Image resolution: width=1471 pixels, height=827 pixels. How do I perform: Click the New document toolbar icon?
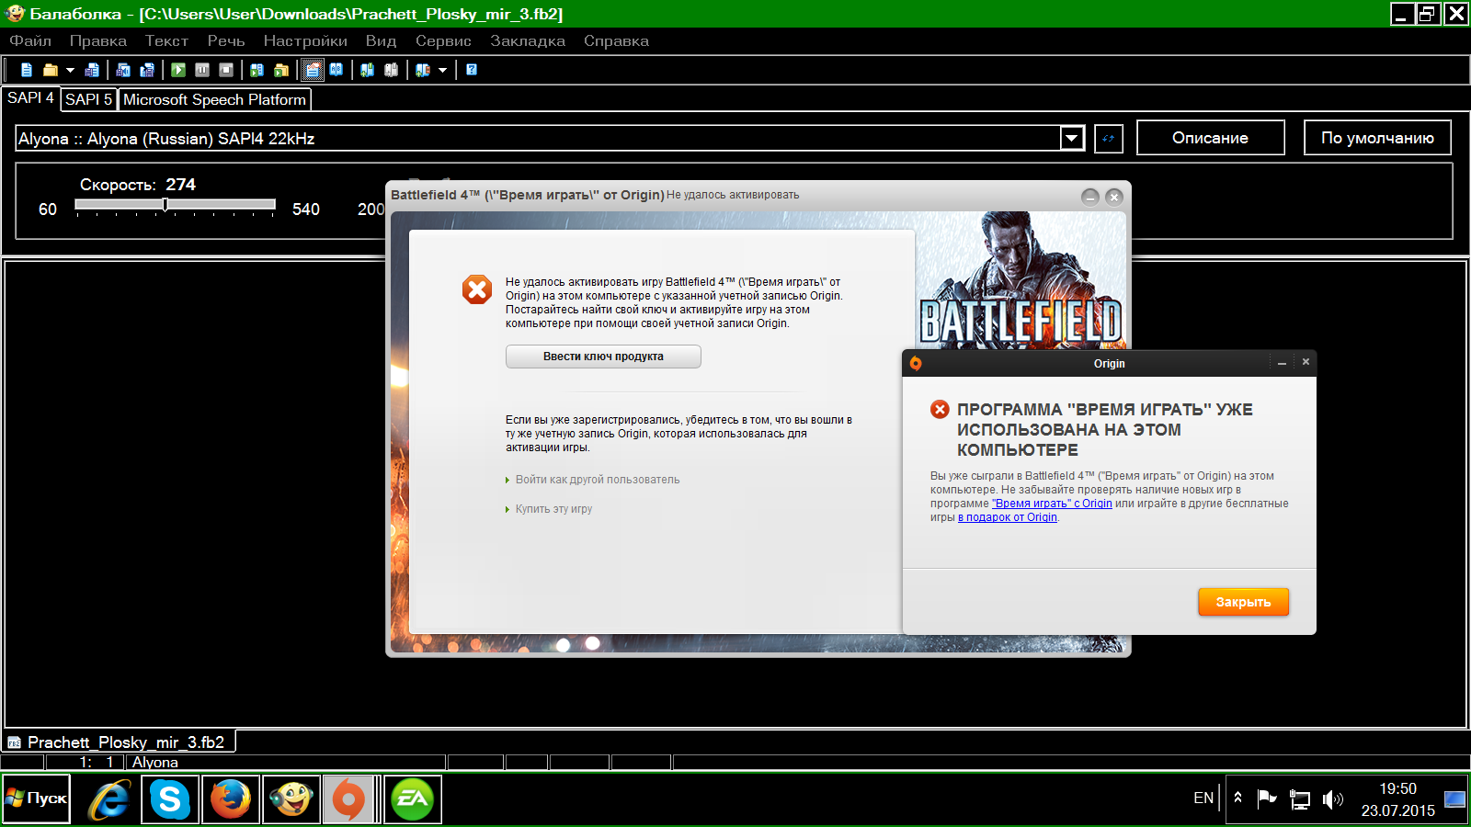coord(27,70)
